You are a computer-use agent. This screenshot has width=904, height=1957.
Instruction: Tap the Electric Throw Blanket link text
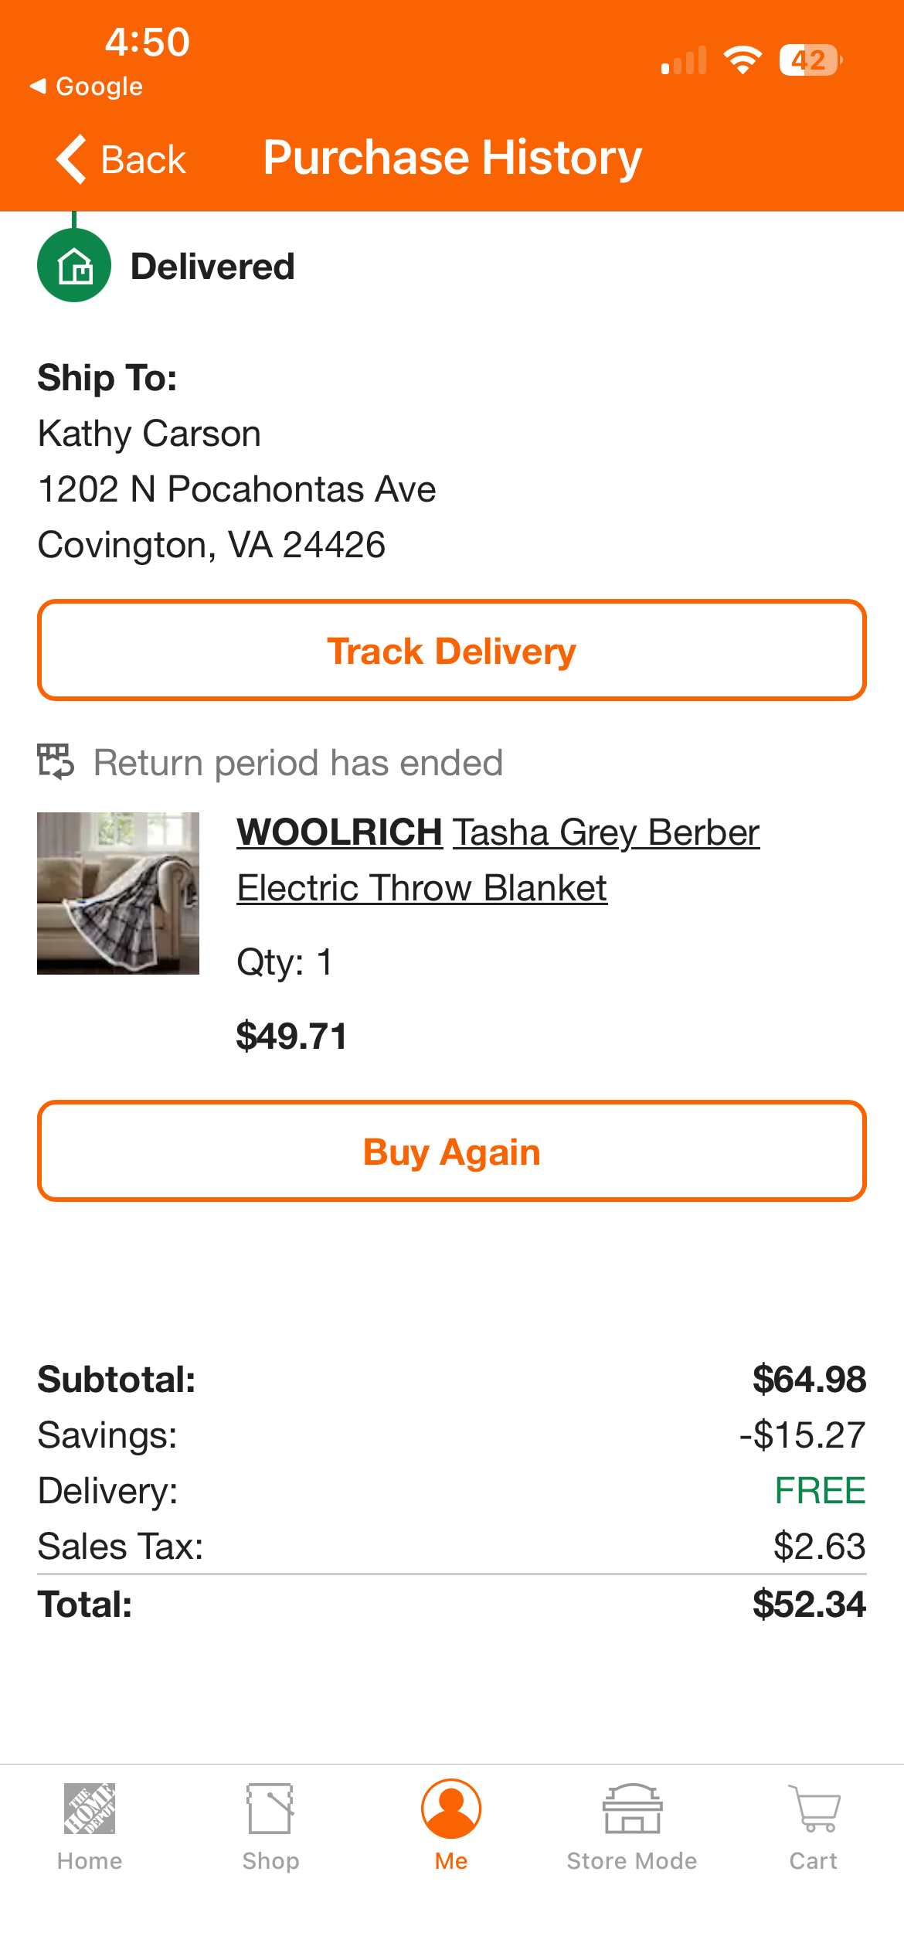coord(422,888)
